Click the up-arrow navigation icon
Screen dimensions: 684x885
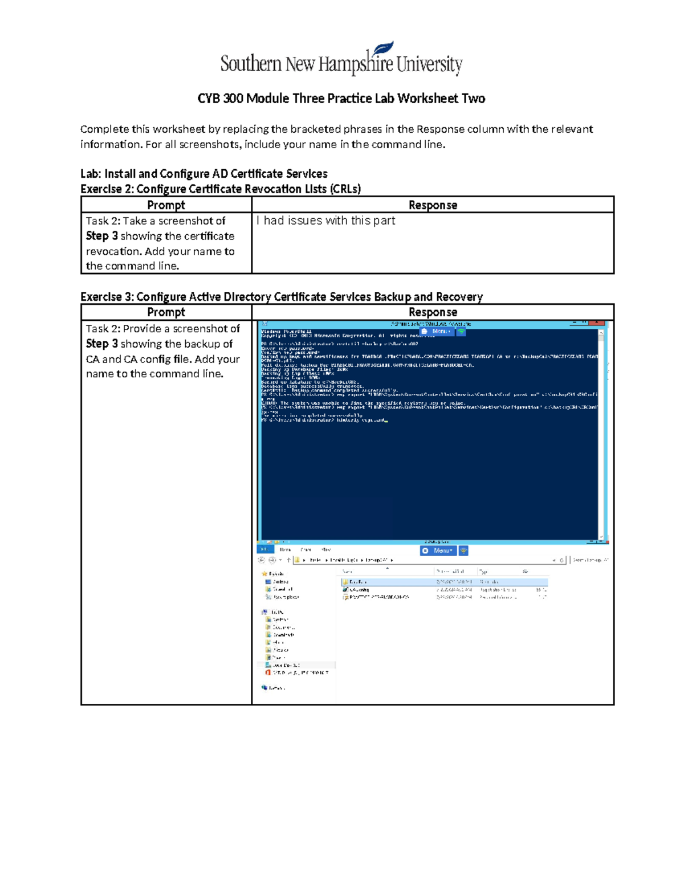(289, 559)
